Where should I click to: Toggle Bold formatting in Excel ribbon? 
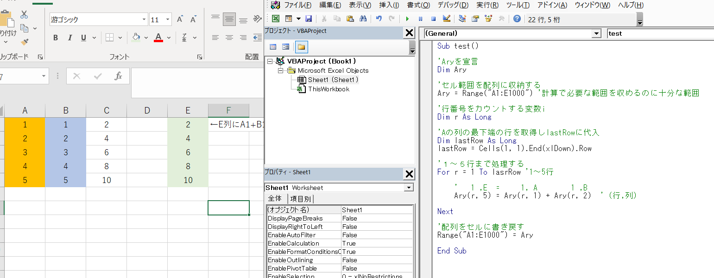click(x=56, y=38)
